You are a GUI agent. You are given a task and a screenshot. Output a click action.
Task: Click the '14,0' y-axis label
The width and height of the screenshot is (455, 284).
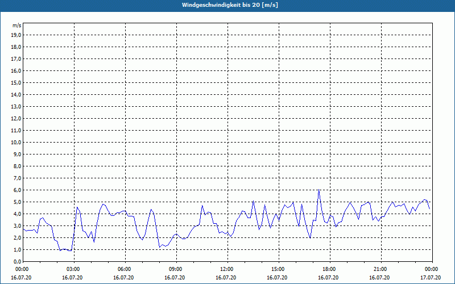pyautogui.click(x=16, y=94)
